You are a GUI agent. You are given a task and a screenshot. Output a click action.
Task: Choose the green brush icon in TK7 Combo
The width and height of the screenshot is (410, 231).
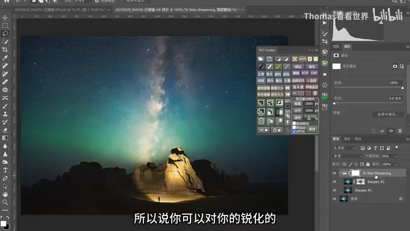(x=278, y=67)
